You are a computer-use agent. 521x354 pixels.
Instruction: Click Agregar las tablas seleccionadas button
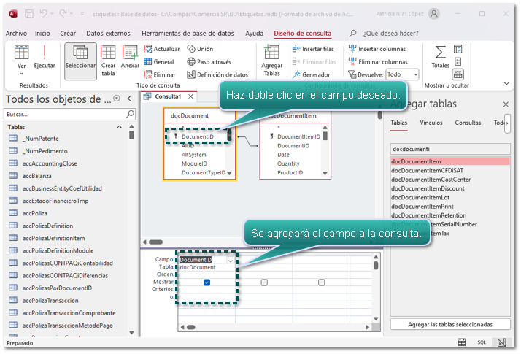click(449, 323)
